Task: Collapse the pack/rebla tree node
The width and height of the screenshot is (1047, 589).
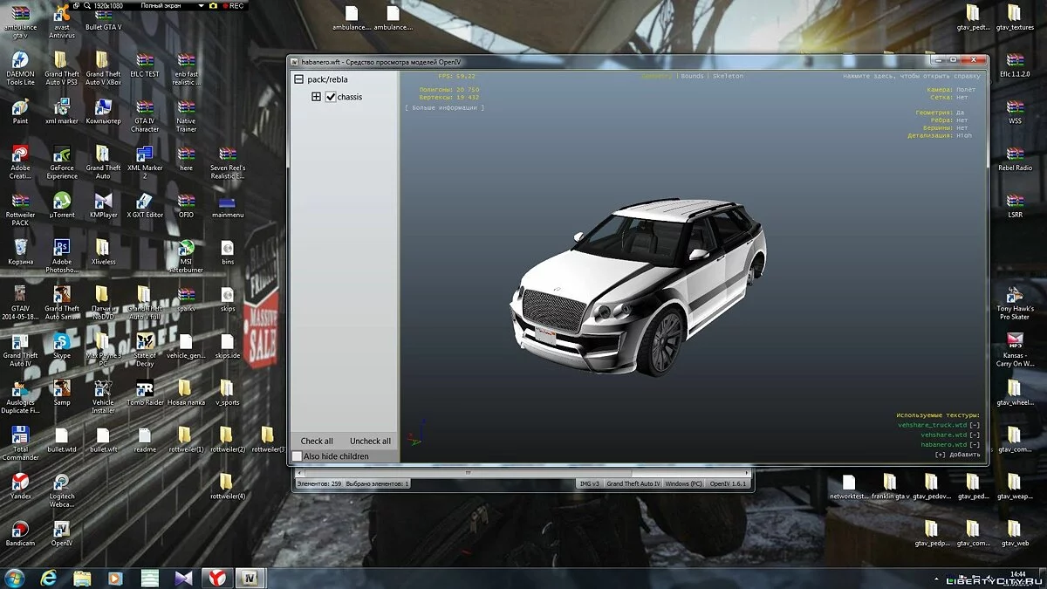Action: click(299, 79)
